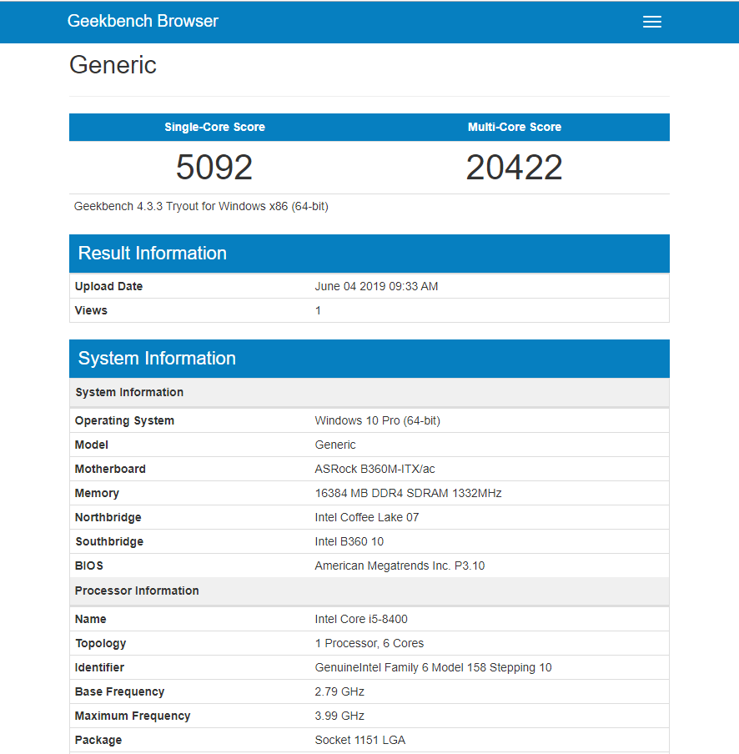739x754 pixels.
Task: Click the blue System Information section header
Action: (369, 359)
